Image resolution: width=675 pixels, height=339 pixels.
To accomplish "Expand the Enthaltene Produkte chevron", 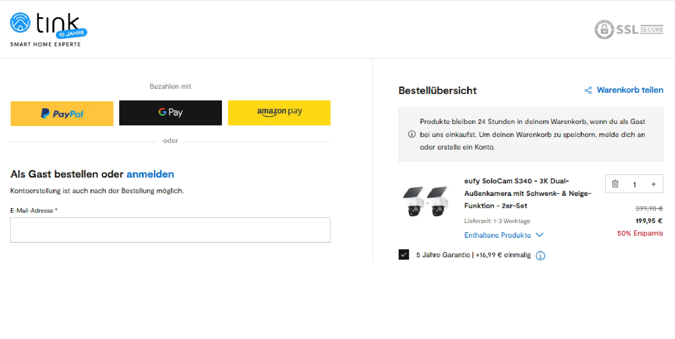I will (540, 235).
